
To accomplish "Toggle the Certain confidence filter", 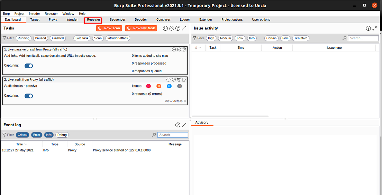I will point(271,38).
